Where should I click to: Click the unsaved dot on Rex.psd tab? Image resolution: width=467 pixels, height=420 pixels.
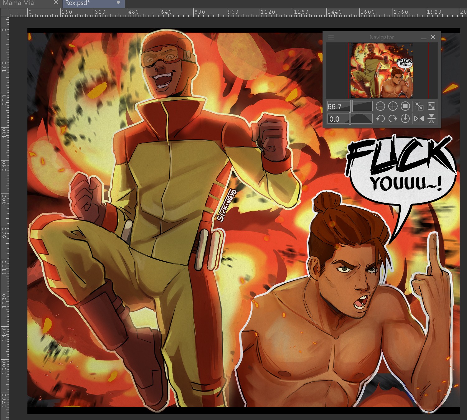[x=118, y=2]
